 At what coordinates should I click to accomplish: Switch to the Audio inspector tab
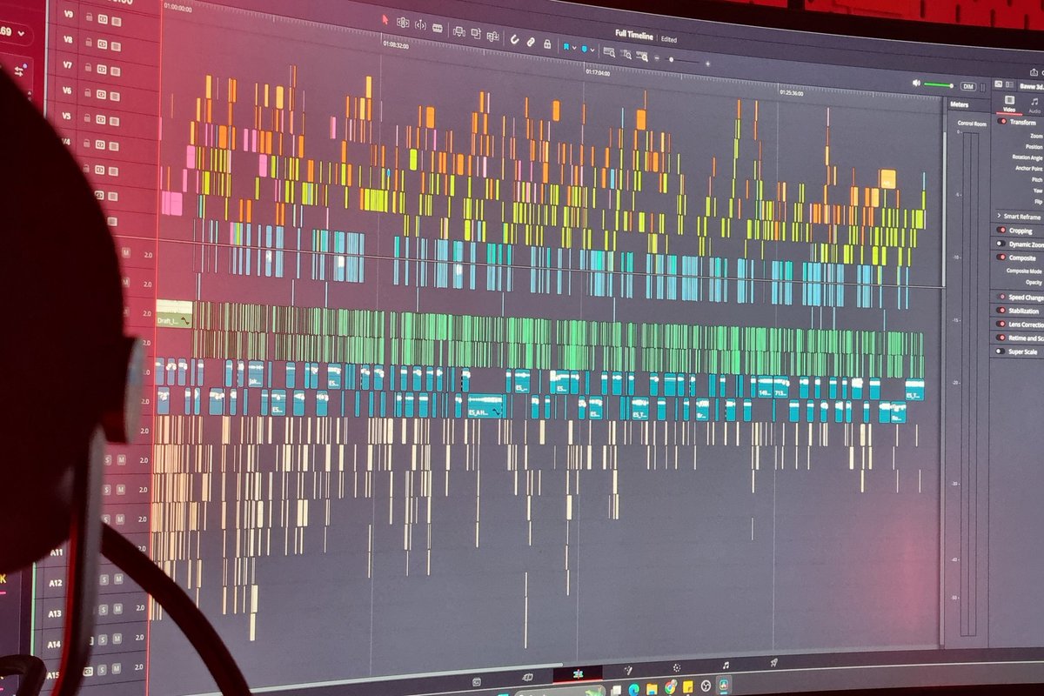(x=1034, y=104)
